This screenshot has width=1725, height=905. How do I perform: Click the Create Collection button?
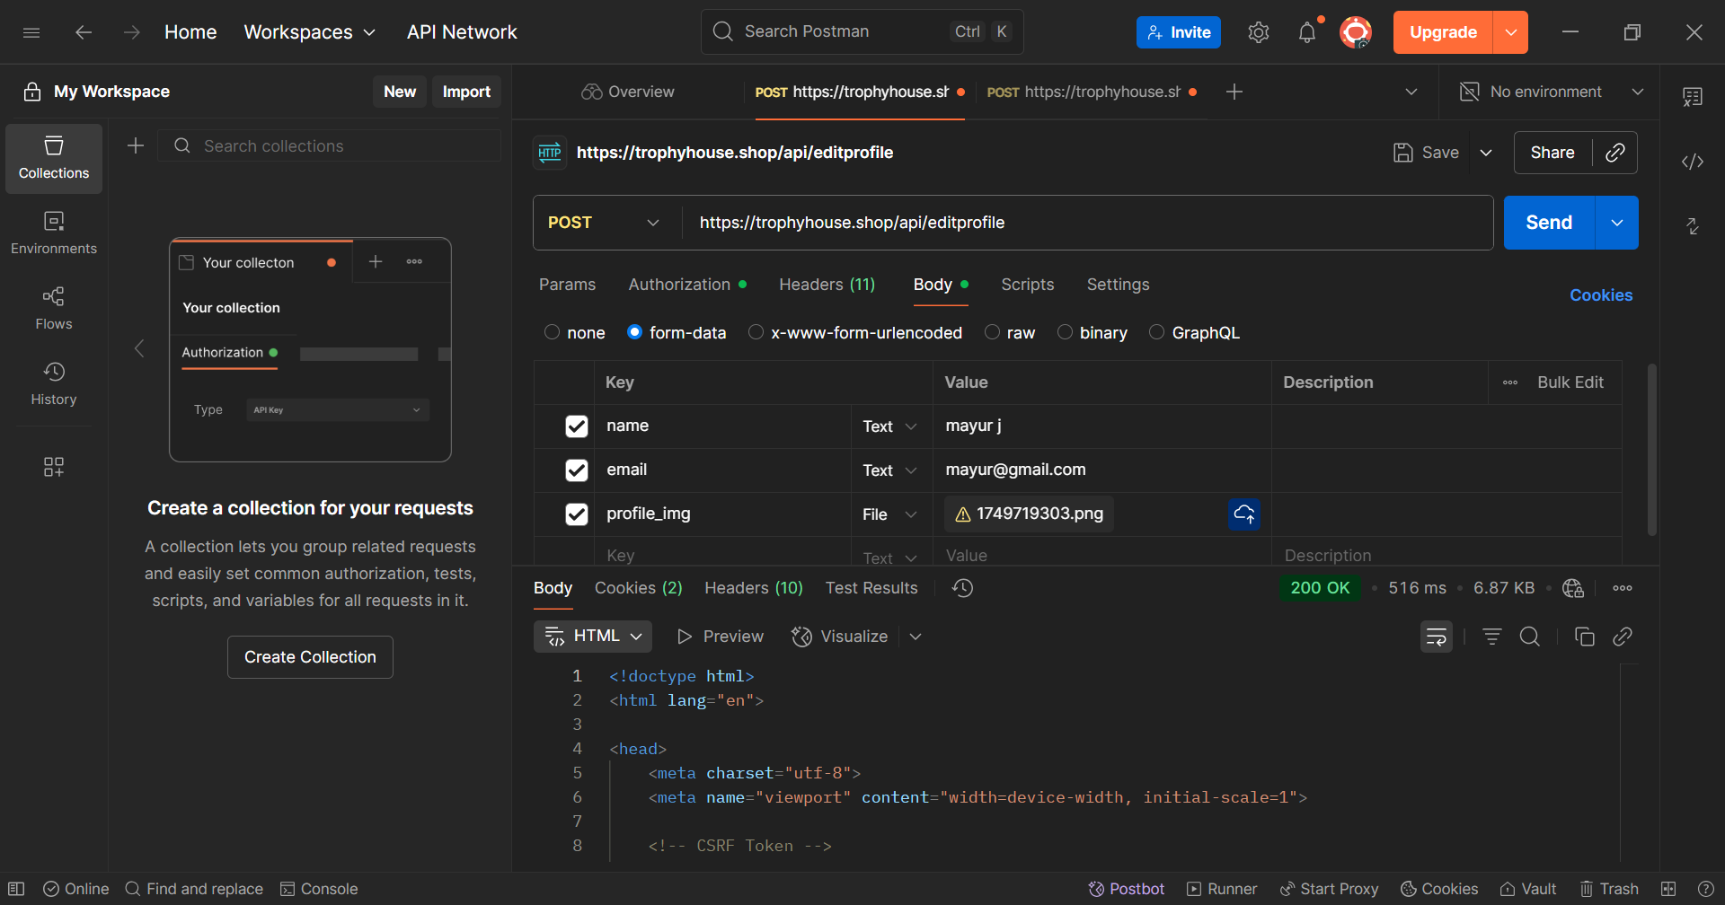pos(310,657)
